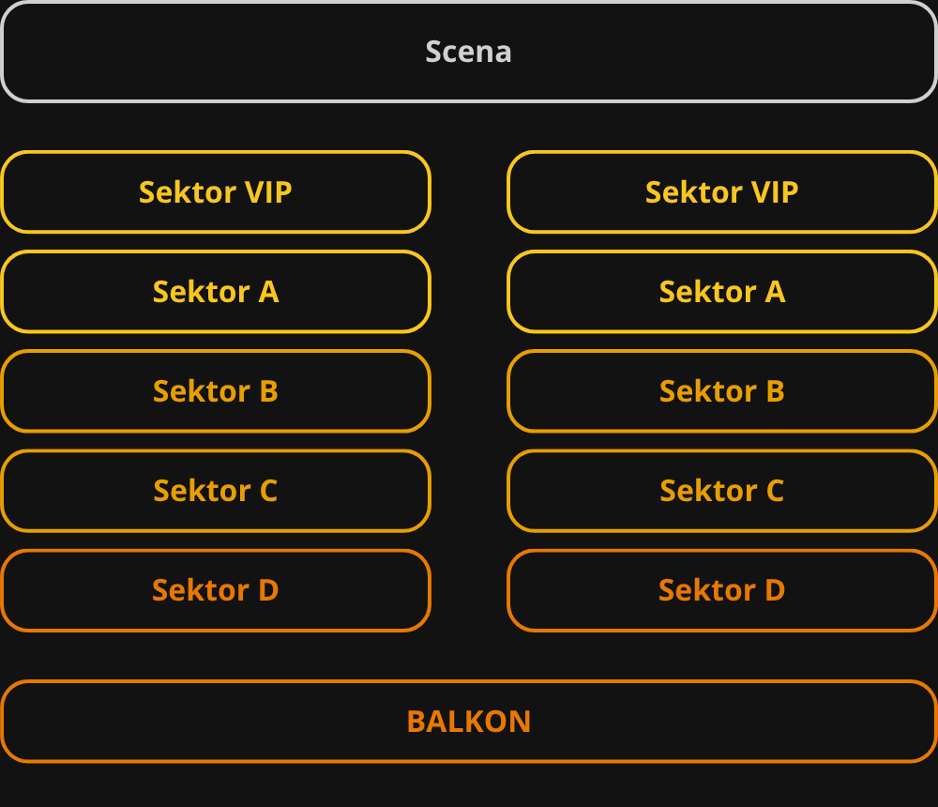Click the dark orange Sektor D label on the right

click(x=722, y=590)
